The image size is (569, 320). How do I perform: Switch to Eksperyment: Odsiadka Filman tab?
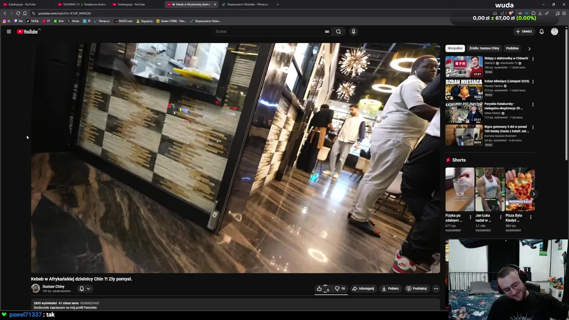pos(247,4)
